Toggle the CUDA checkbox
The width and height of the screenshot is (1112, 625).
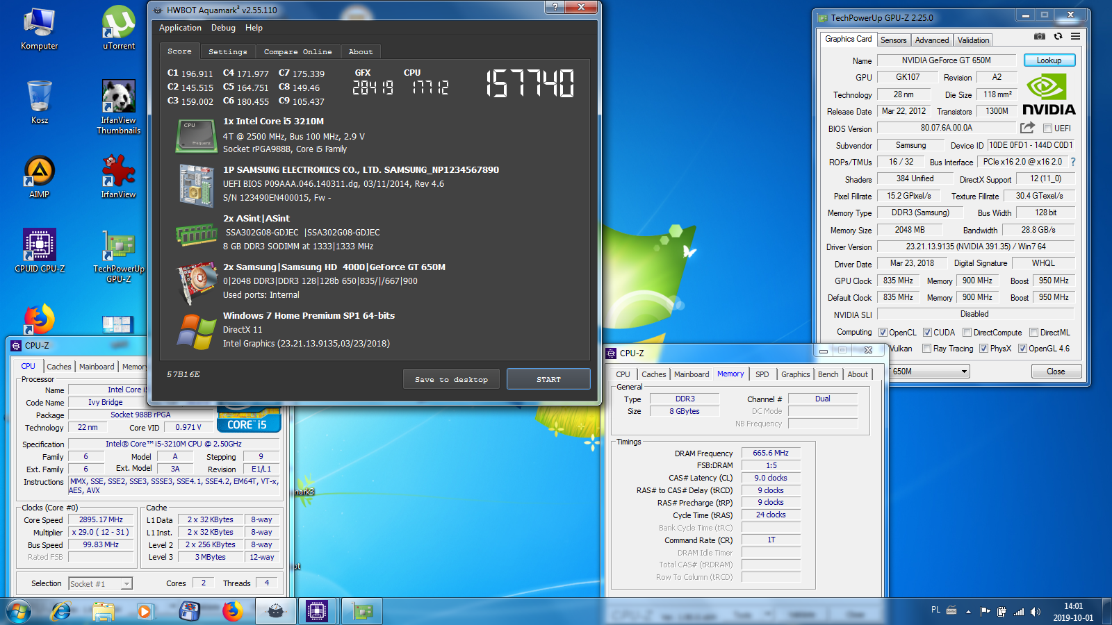927,333
